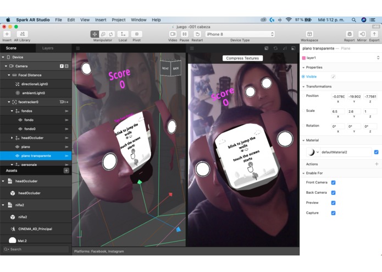The height and width of the screenshot is (272, 382).
Task: Export the effect
Action: [374, 34]
